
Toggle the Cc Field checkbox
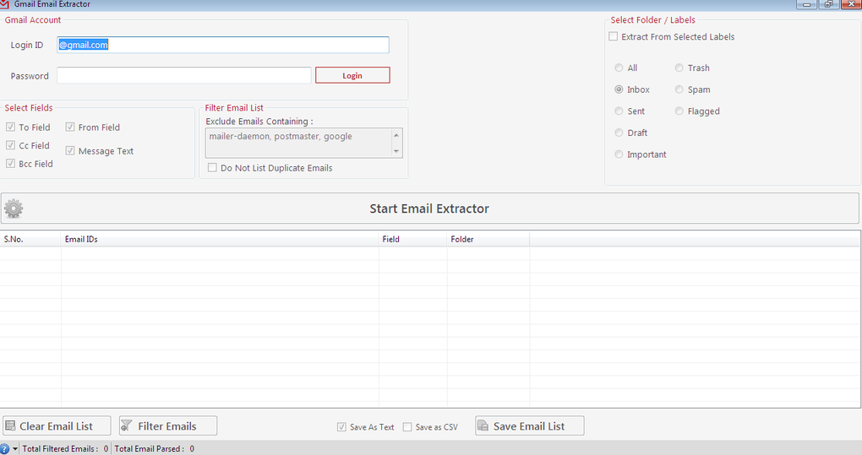[x=10, y=145]
